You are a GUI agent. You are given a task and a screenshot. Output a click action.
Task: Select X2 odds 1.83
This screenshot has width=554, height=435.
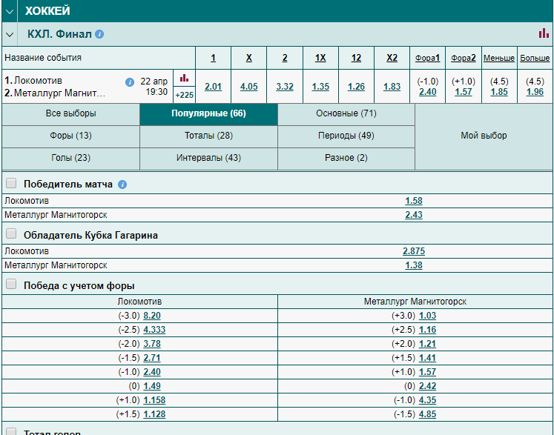coord(392,87)
